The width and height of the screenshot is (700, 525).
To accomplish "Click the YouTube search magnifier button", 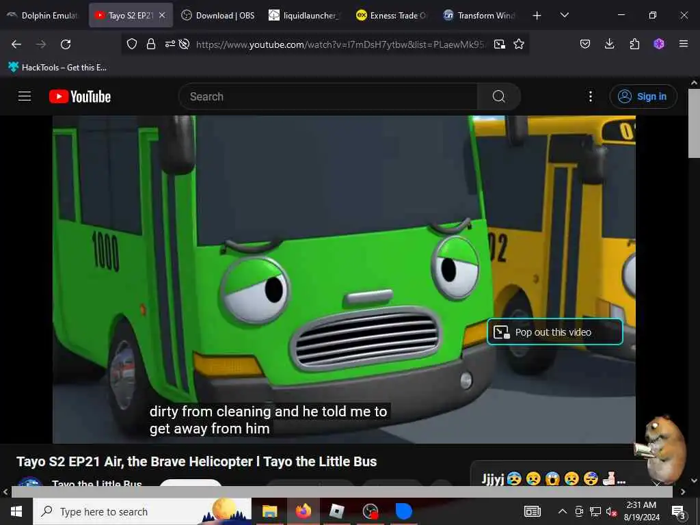I will pos(498,96).
